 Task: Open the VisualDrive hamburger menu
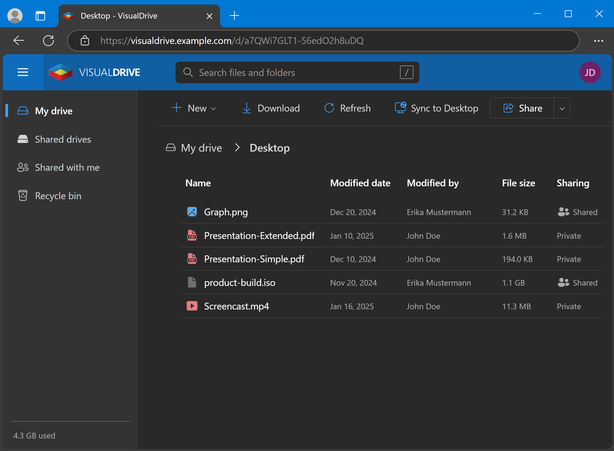[x=23, y=72]
